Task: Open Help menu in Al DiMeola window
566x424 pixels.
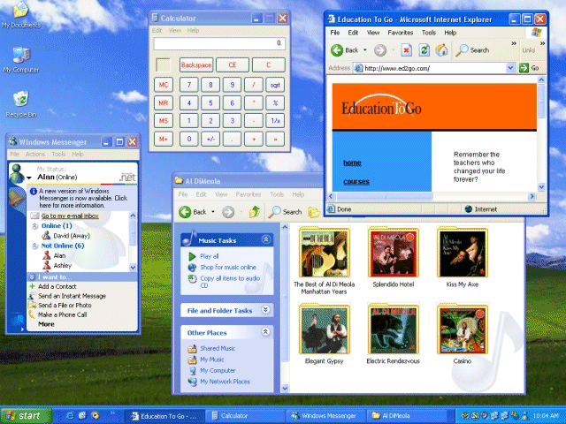Action: (298, 194)
